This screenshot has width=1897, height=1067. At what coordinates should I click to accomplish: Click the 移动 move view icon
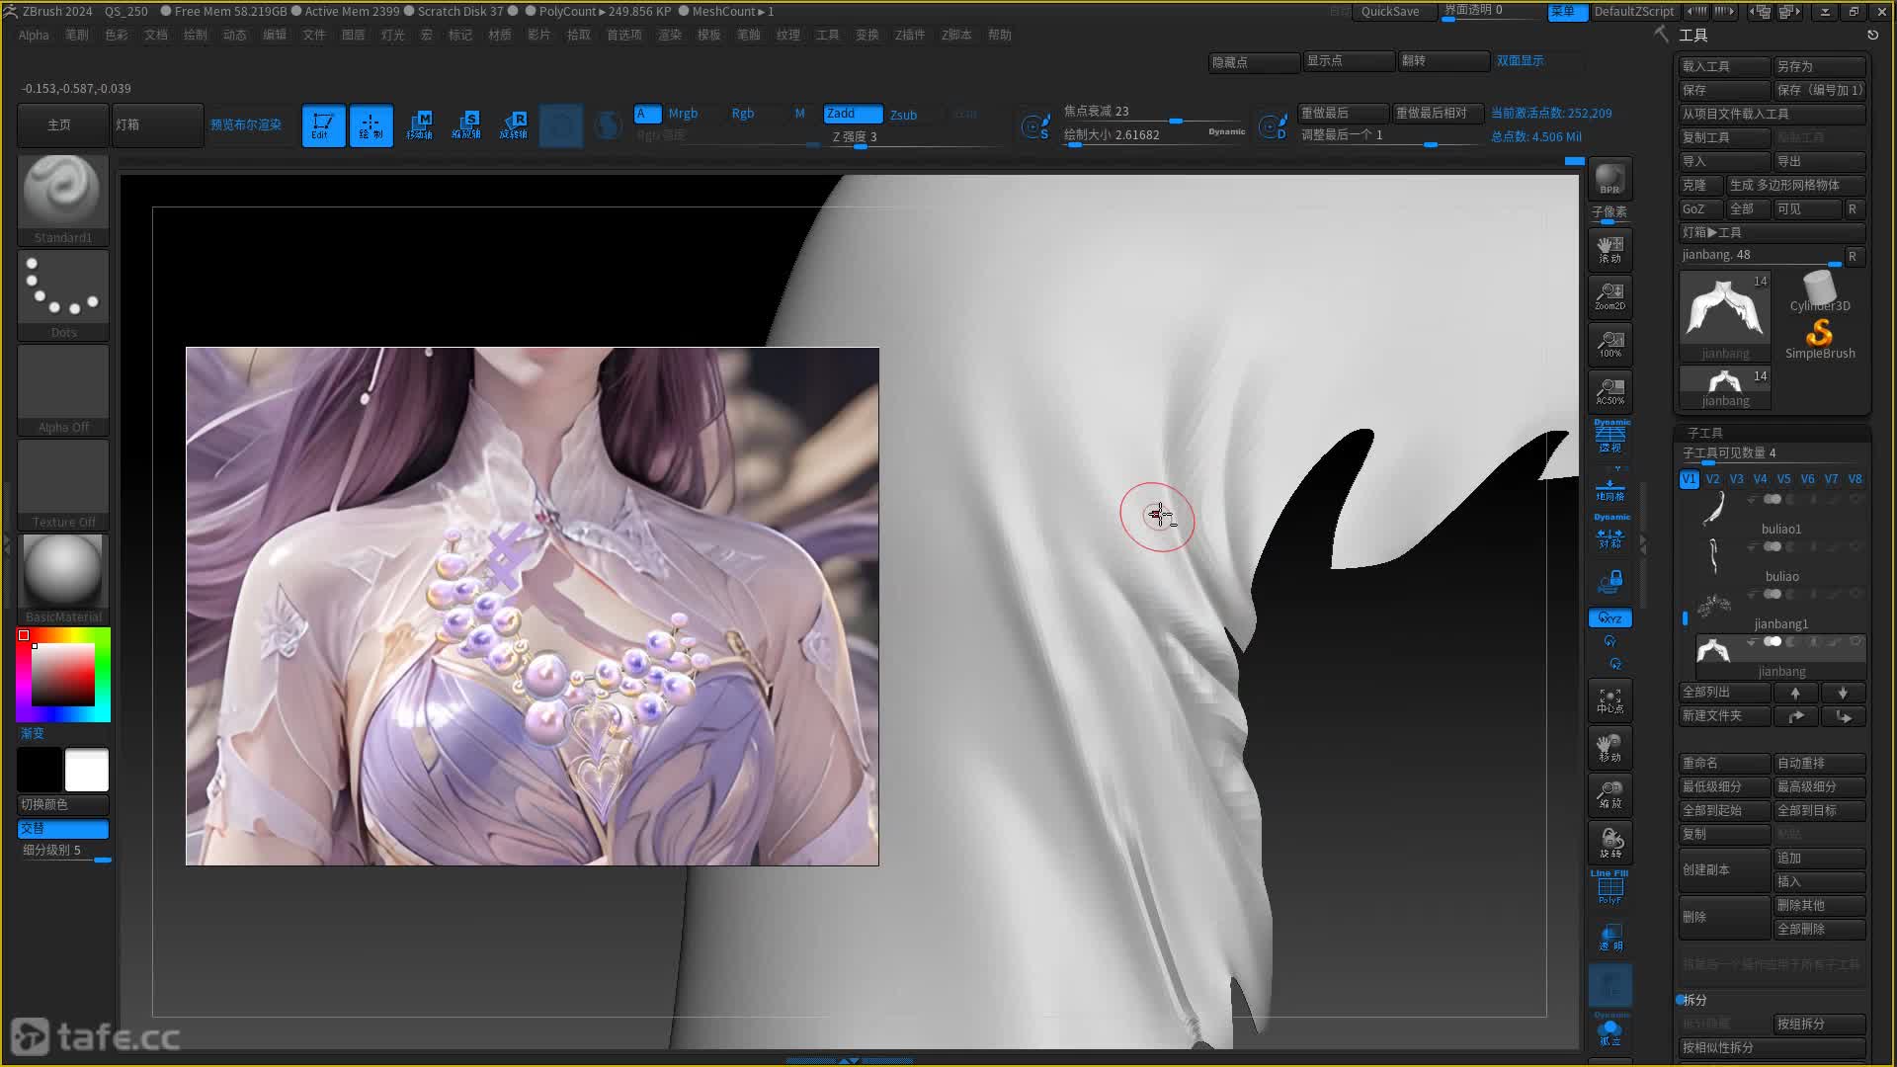click(1609, 748)
